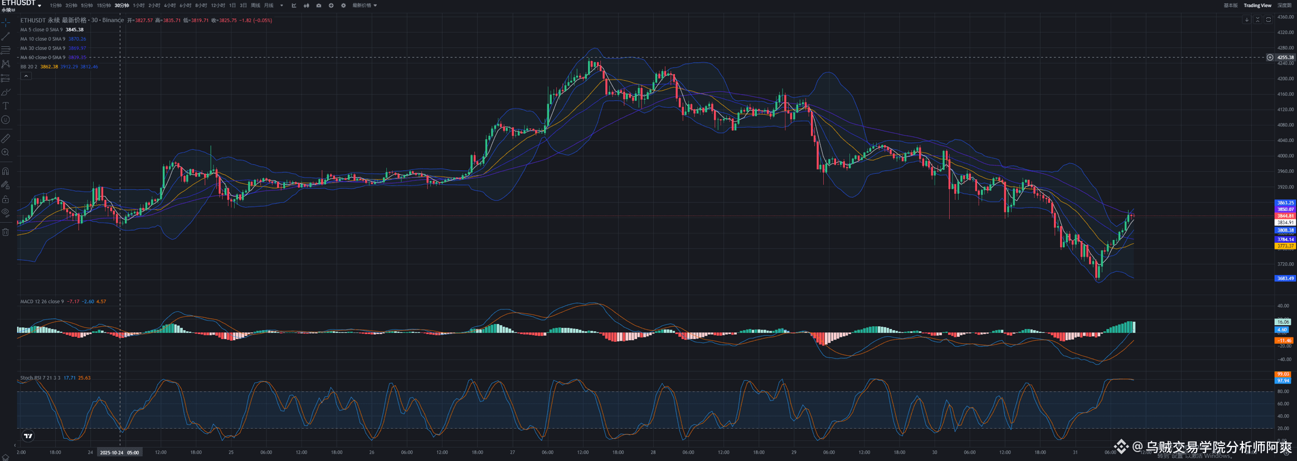
Task: Click the MA 60 close indicator legend
Action: tap(53, 57)
